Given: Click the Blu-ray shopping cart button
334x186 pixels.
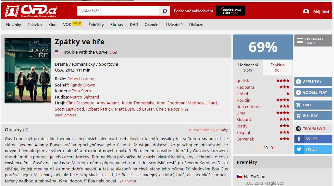Looking at the screenshot, I should pos(313,116).
